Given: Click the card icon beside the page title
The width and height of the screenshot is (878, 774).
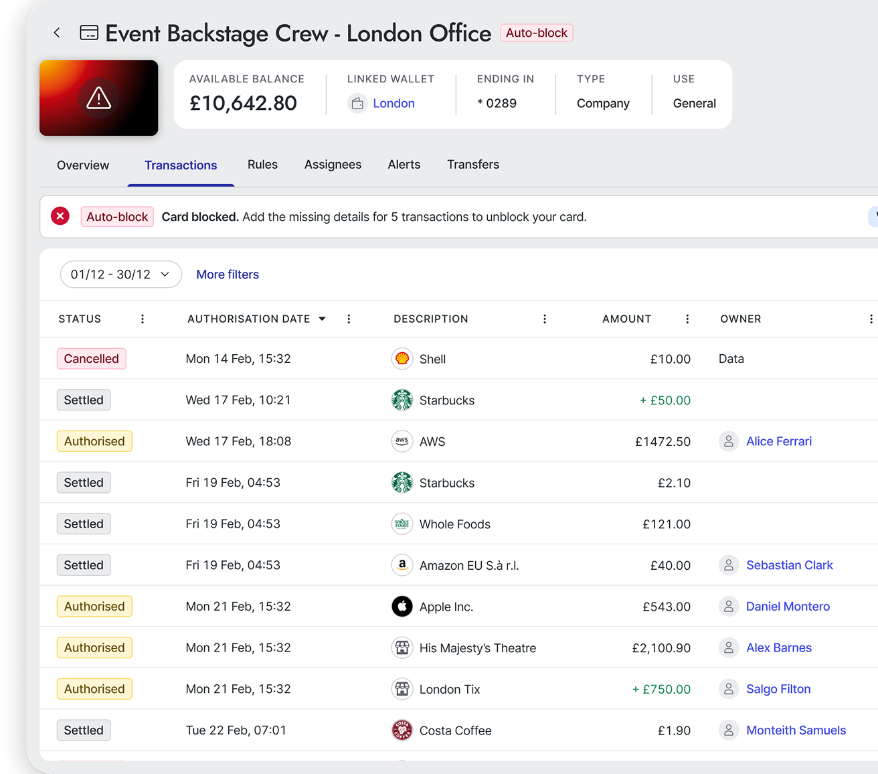Looking at the screenshot, I should coord(89,33).
